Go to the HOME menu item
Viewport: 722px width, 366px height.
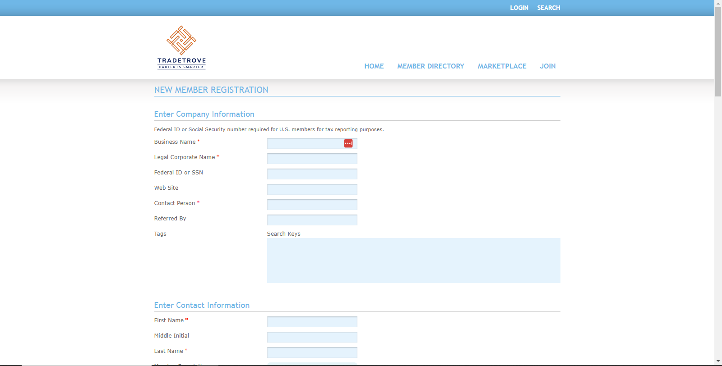point(374,66)
